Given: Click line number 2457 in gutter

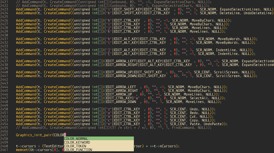Looking at the screenshot, I should [x=4, y=135].
